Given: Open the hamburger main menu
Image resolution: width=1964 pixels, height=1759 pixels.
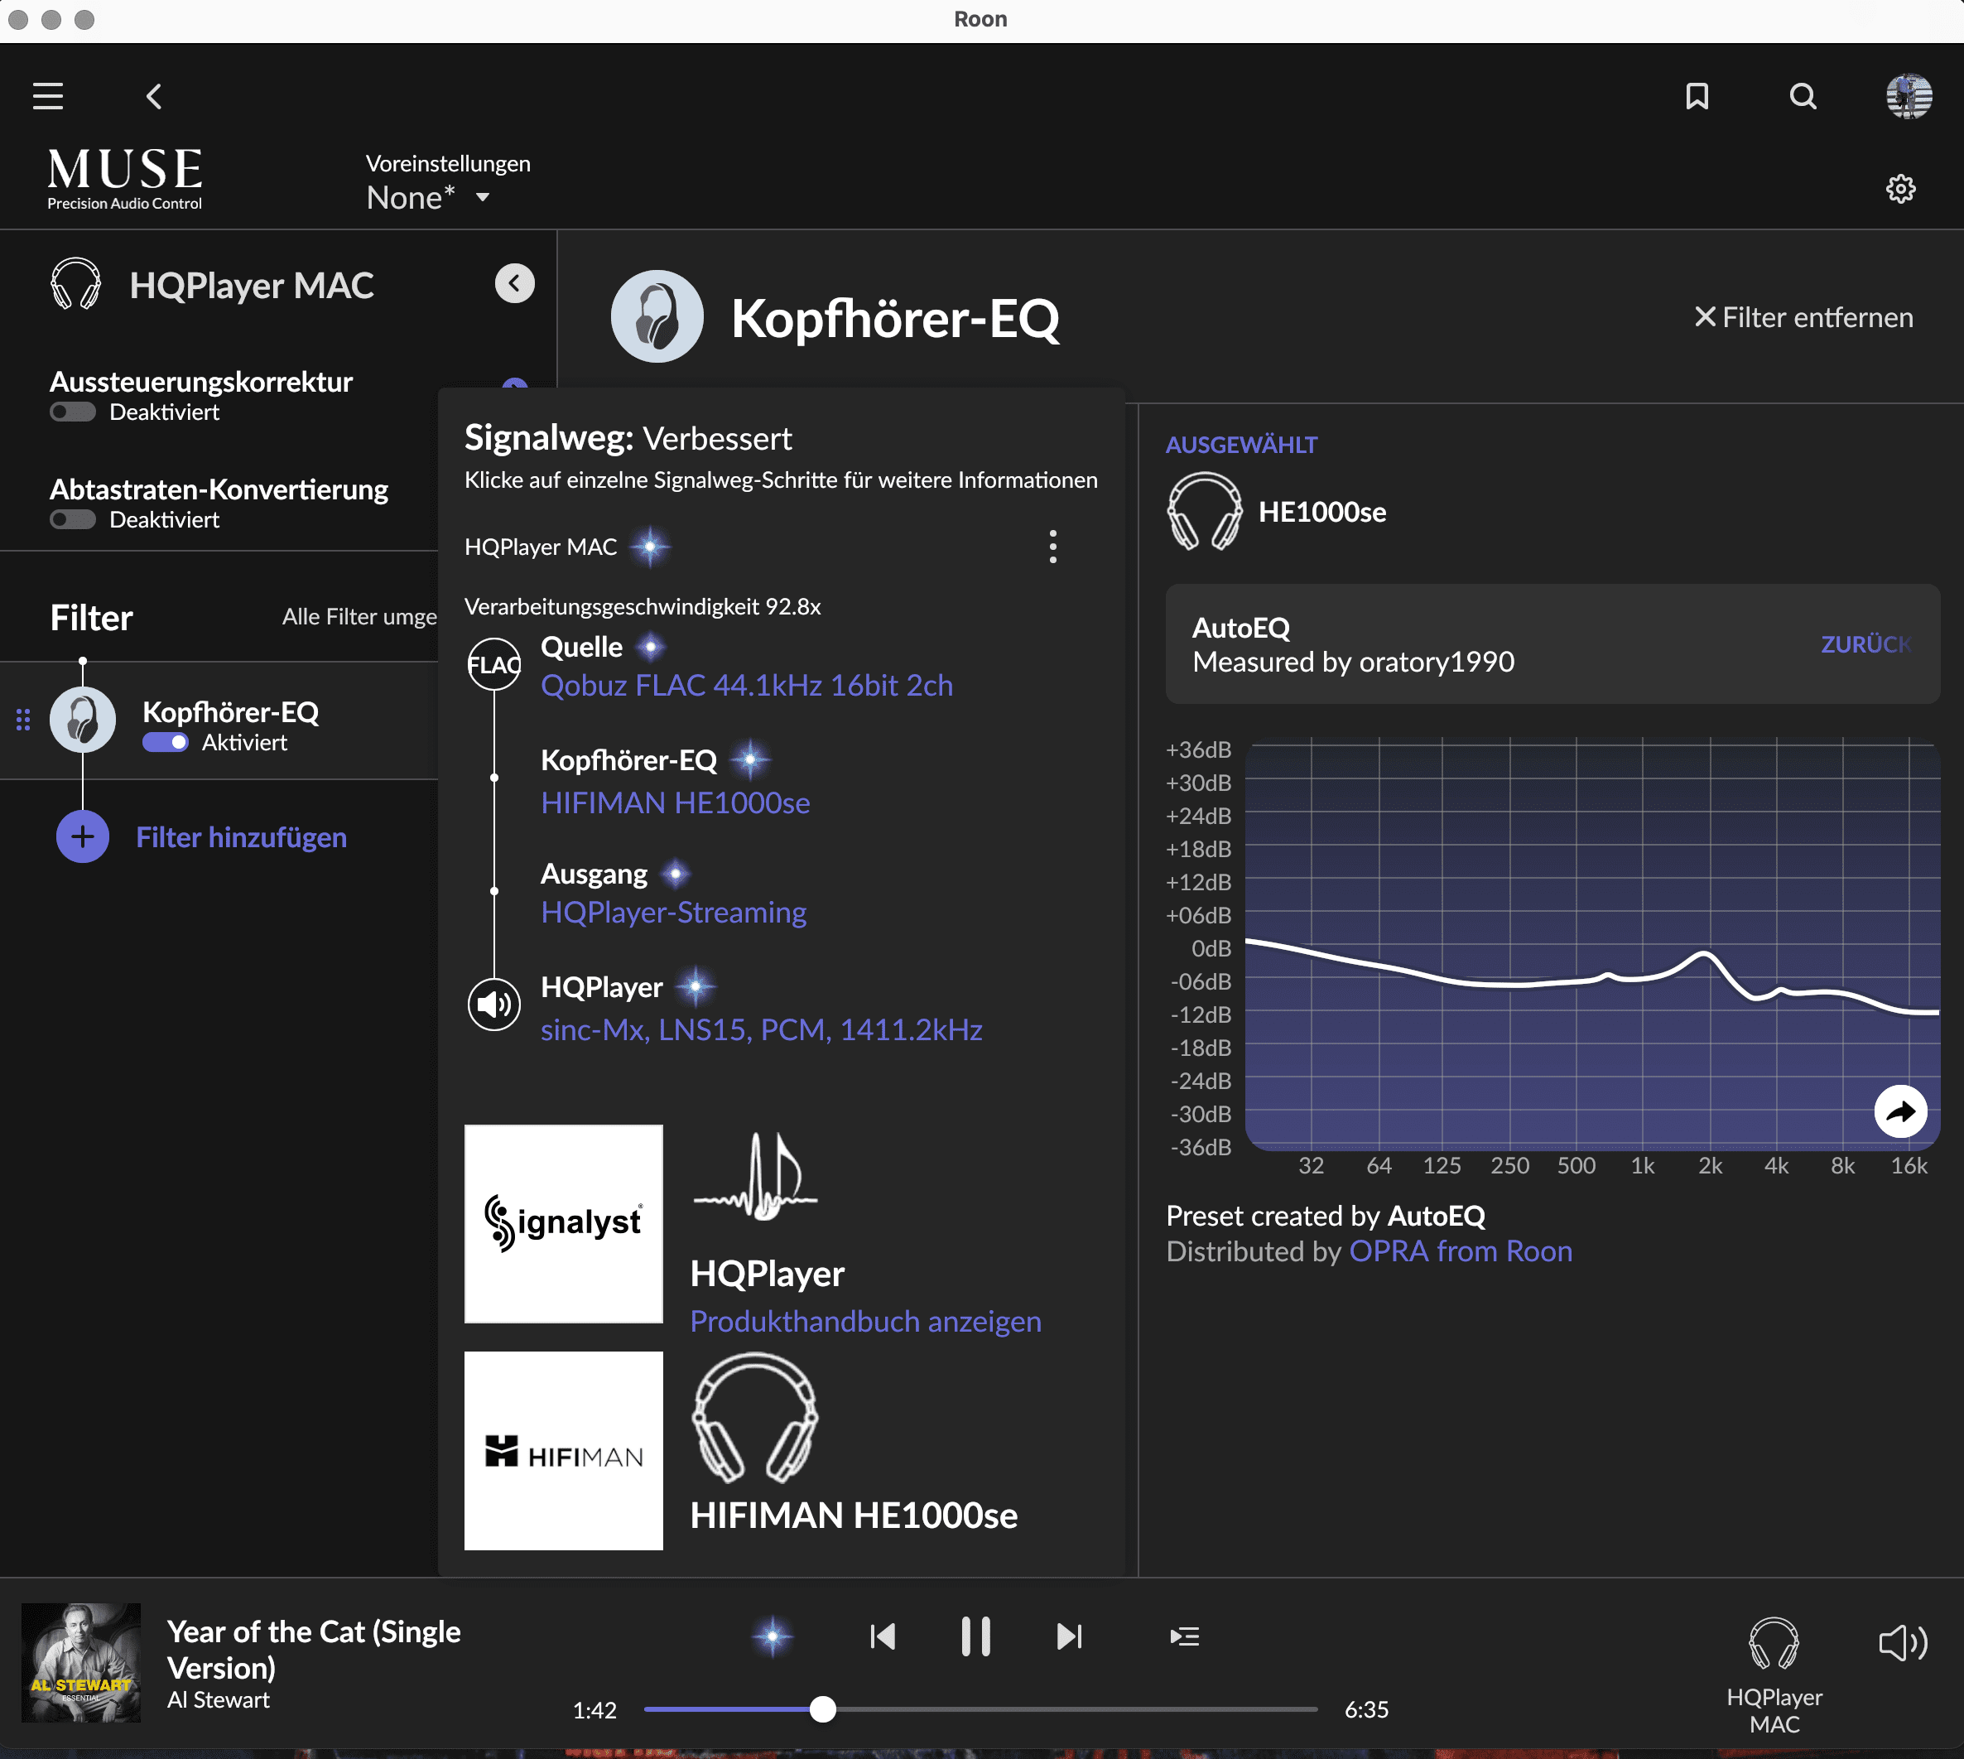Looking at the screenshot, I should (x=47, y=96).
